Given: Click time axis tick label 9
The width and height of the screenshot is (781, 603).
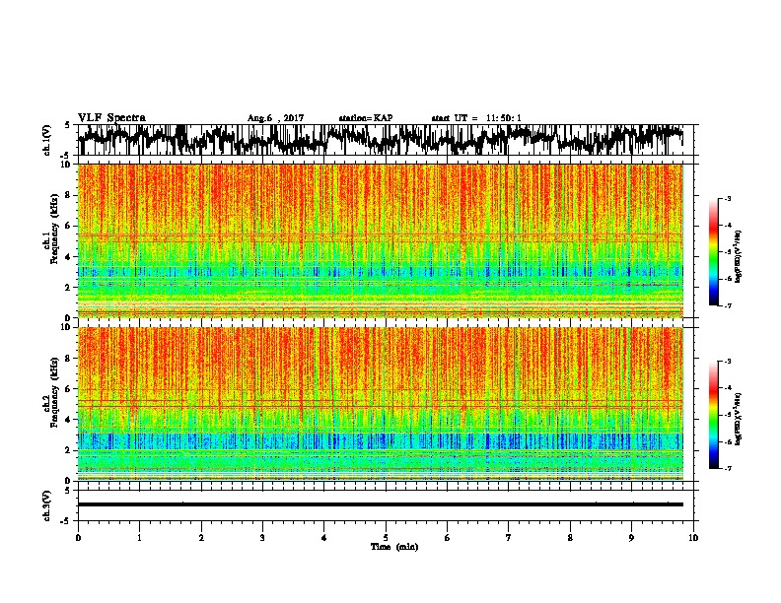Looking at the screenshot, I should coord(631,538).
